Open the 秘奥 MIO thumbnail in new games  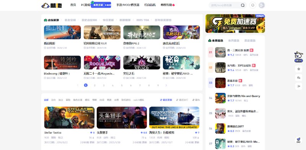(x=181, y=62)
